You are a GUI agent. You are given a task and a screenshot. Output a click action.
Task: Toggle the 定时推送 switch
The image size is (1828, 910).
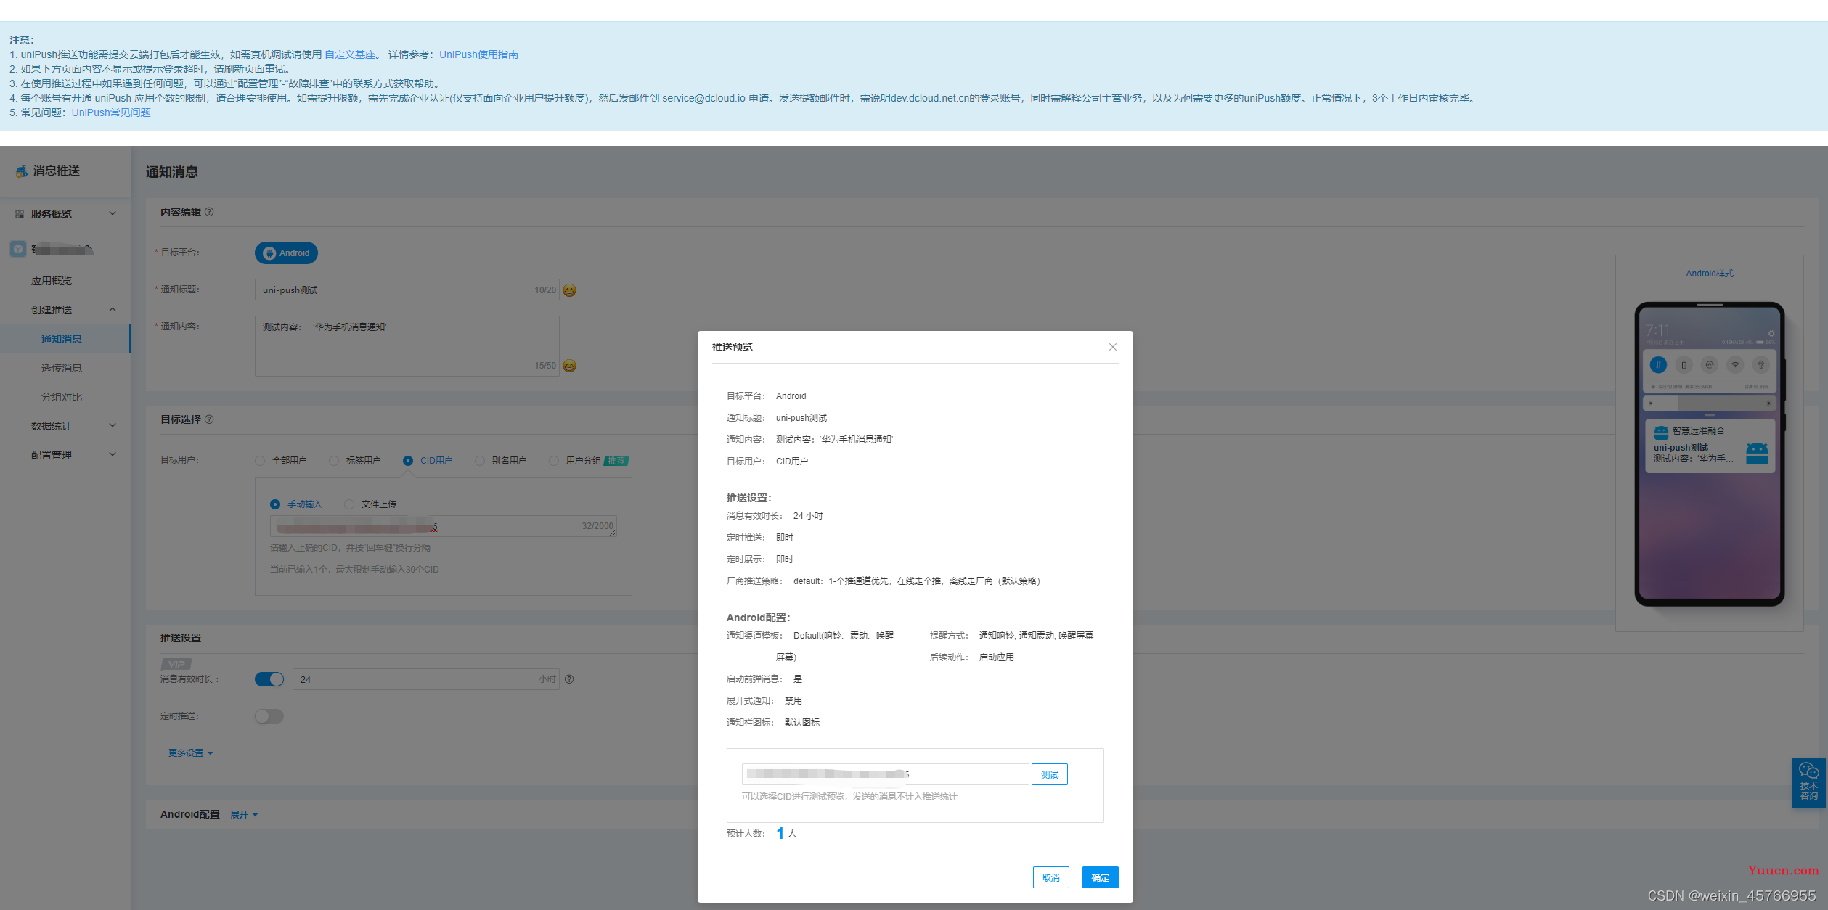(269, 716)
